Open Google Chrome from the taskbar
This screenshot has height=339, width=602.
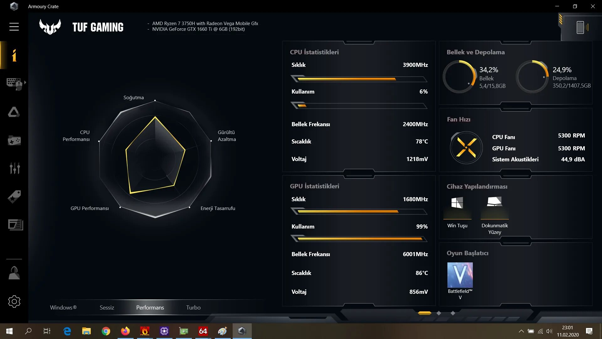point(106,331)
